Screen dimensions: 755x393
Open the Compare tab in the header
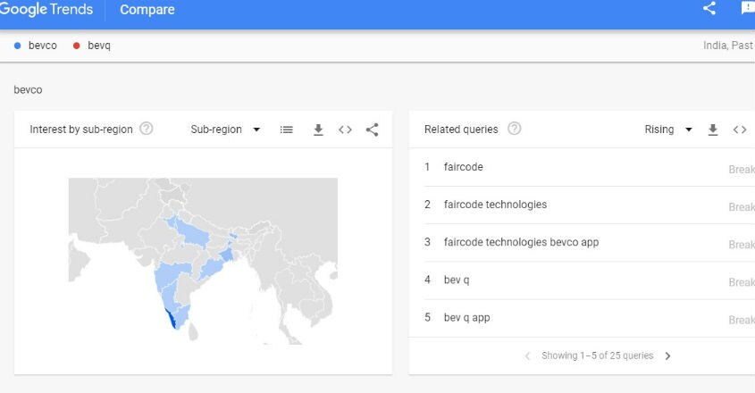[147, 10]
